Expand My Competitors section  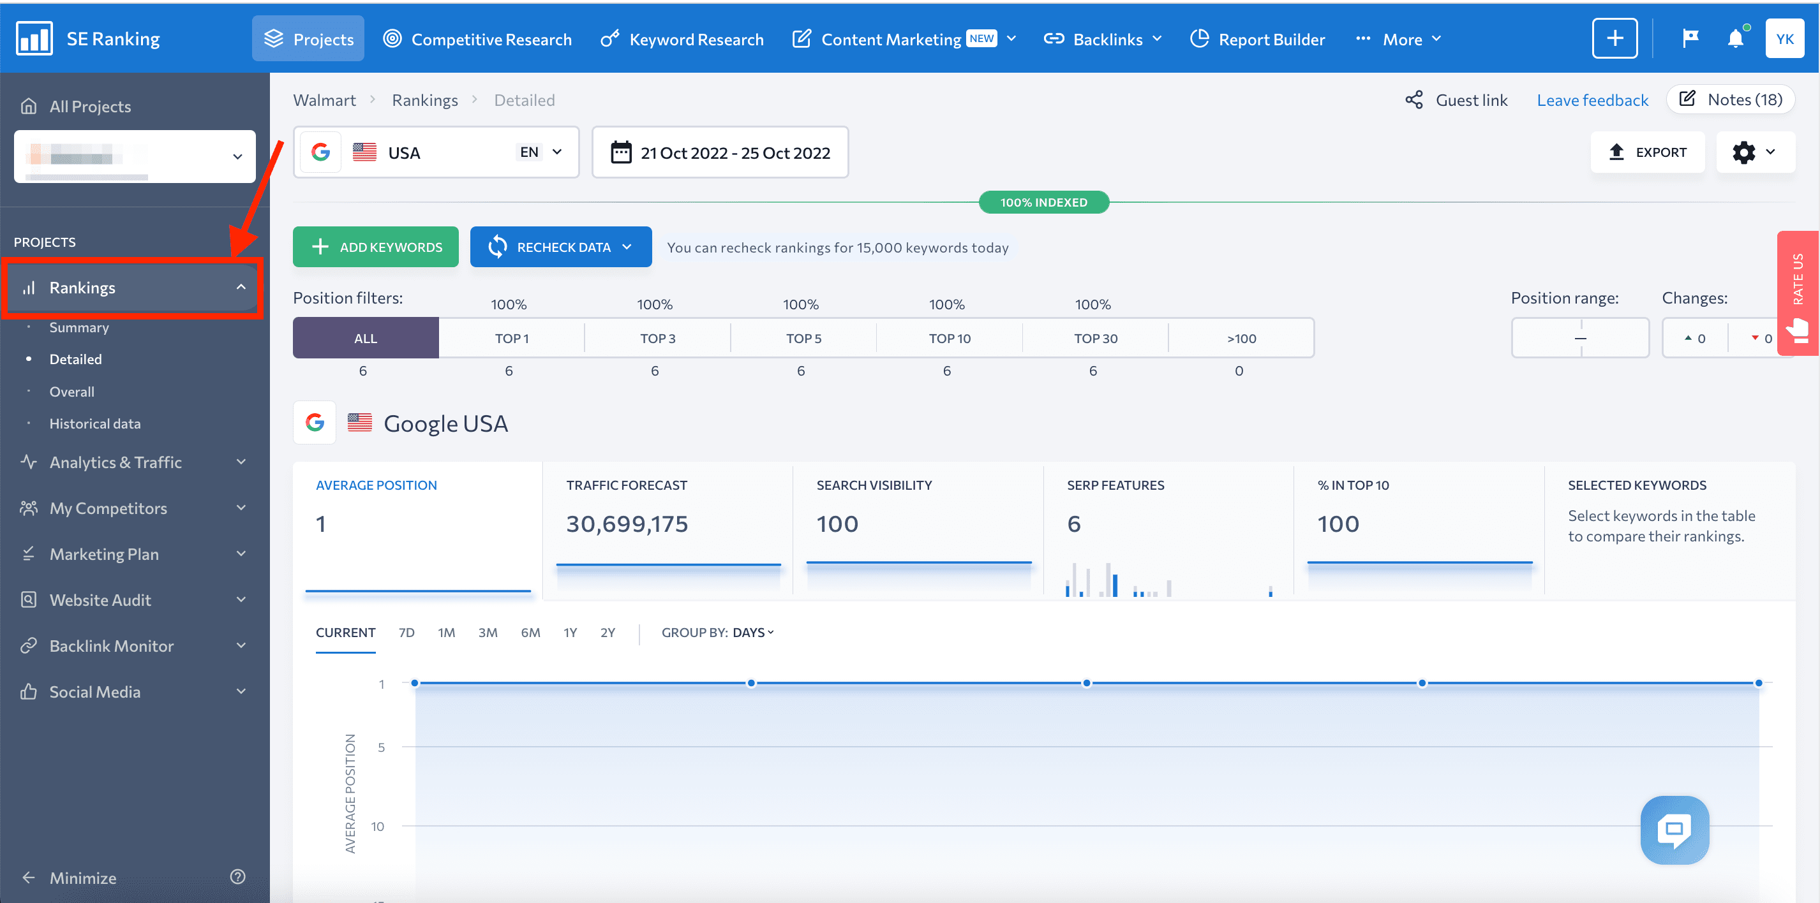pyautogui.click(x=134, y=508)
